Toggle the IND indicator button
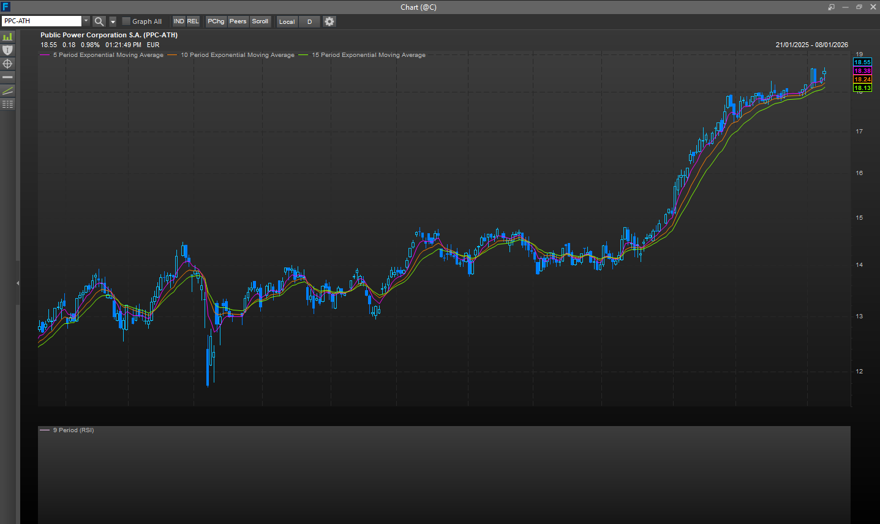 pyautogui.click(x=179, y=21)
